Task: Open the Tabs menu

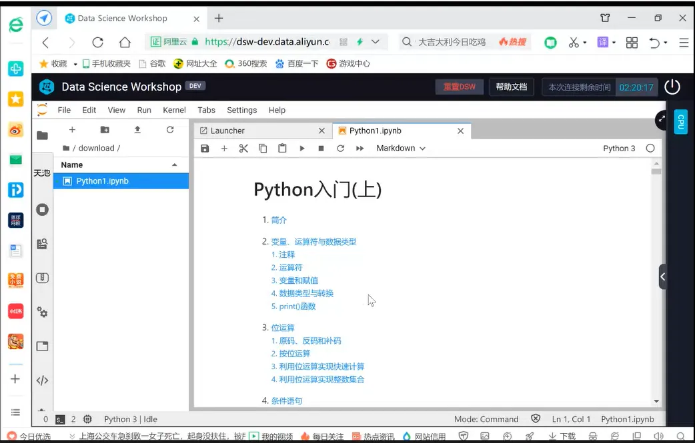Action: 207,110
